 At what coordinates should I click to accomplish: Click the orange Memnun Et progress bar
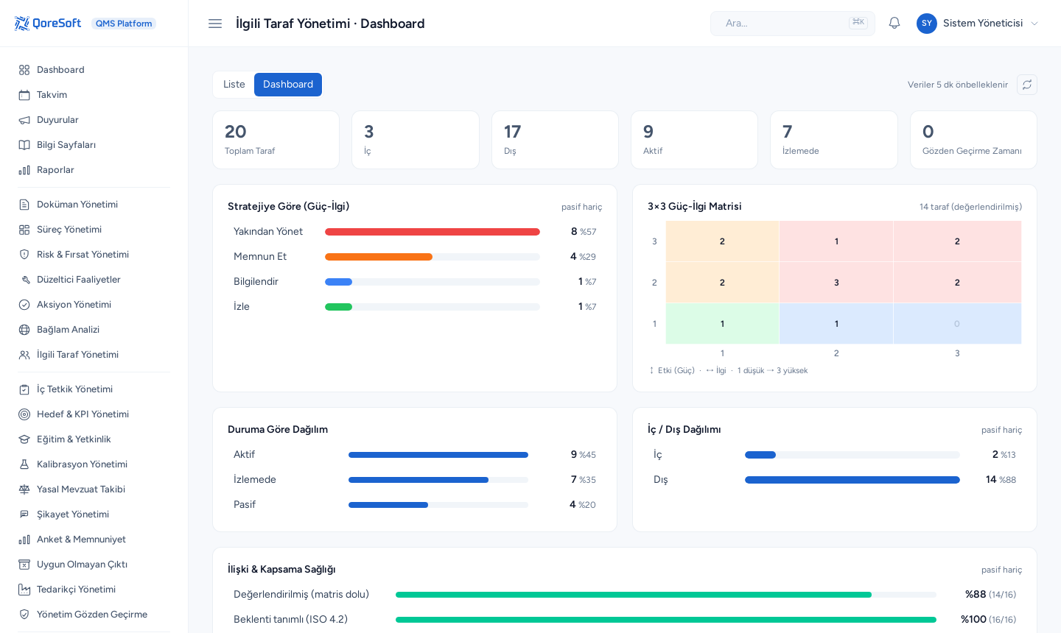coord(379,257)
